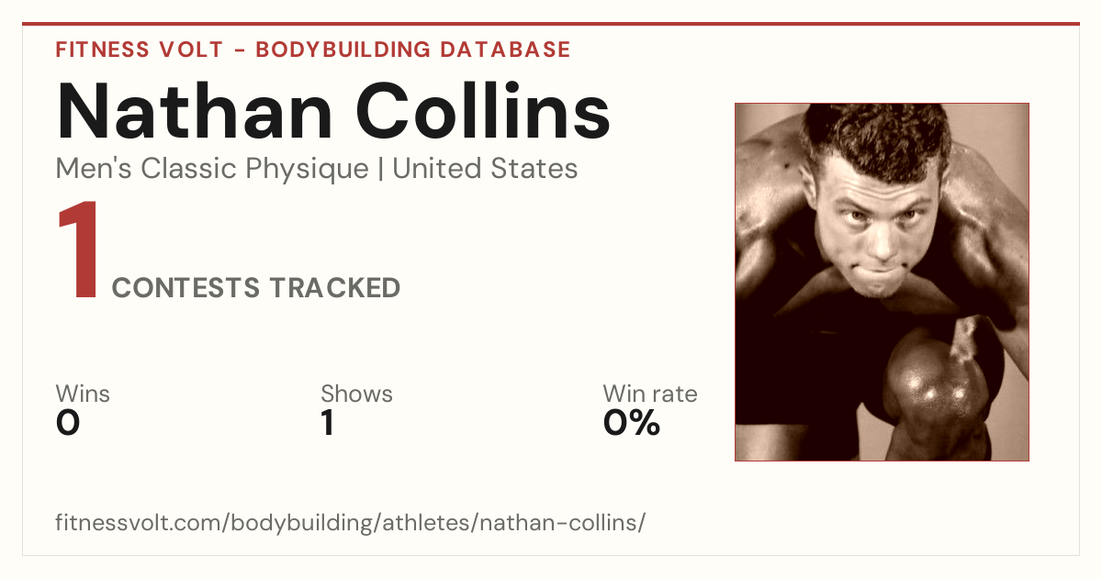This screenshot has width=1102, height=578.
Task: Click the large red number 1
Action: click(x=79, y=251)
